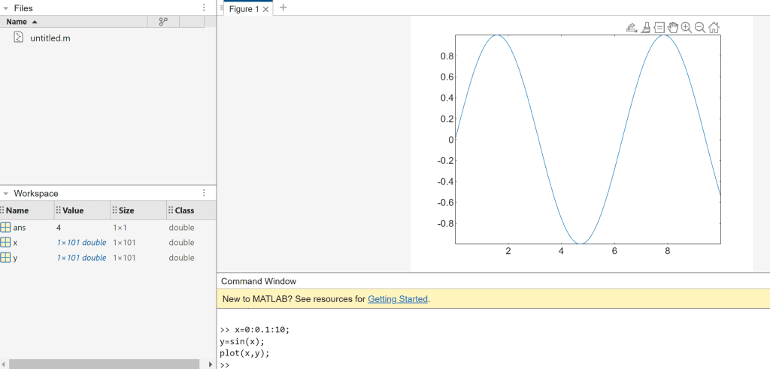Click the horizontal scrollbar under Workspace

(x=105, y=364)
